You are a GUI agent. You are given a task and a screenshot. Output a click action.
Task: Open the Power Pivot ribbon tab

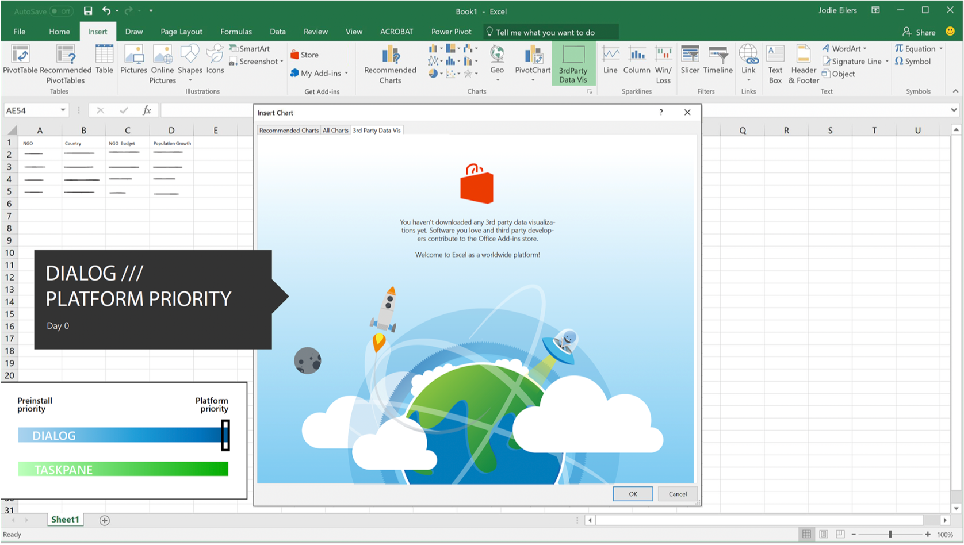click(452, 32)
